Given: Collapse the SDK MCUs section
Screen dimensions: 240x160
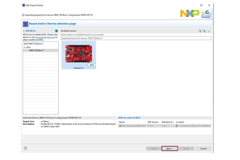Looking at the screenshot, I should pos(24,31).
